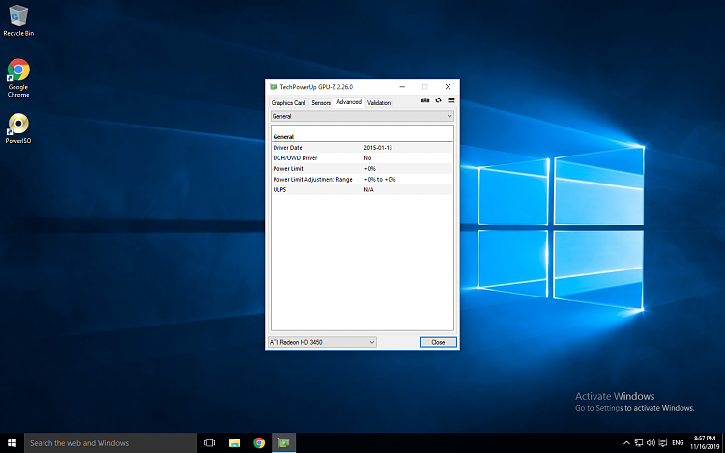Click the Power Limit row label
Image resolution: width=725 pixels, height=453 pixels.
[x=288, y=169]
